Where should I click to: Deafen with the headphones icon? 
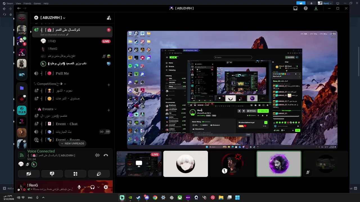tap(92, 187)
